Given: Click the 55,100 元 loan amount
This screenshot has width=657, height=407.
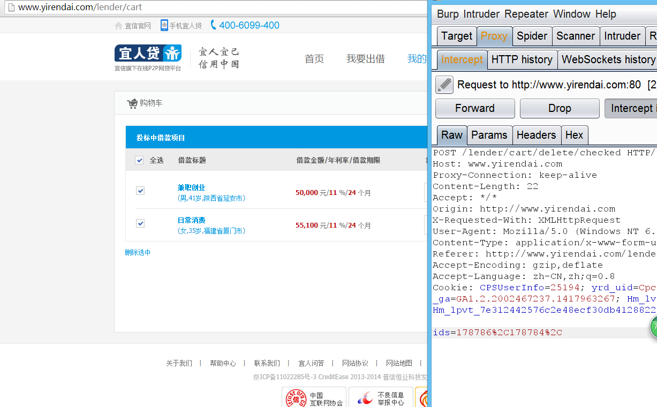Looking at the screenshot, I should coord(311,225).
